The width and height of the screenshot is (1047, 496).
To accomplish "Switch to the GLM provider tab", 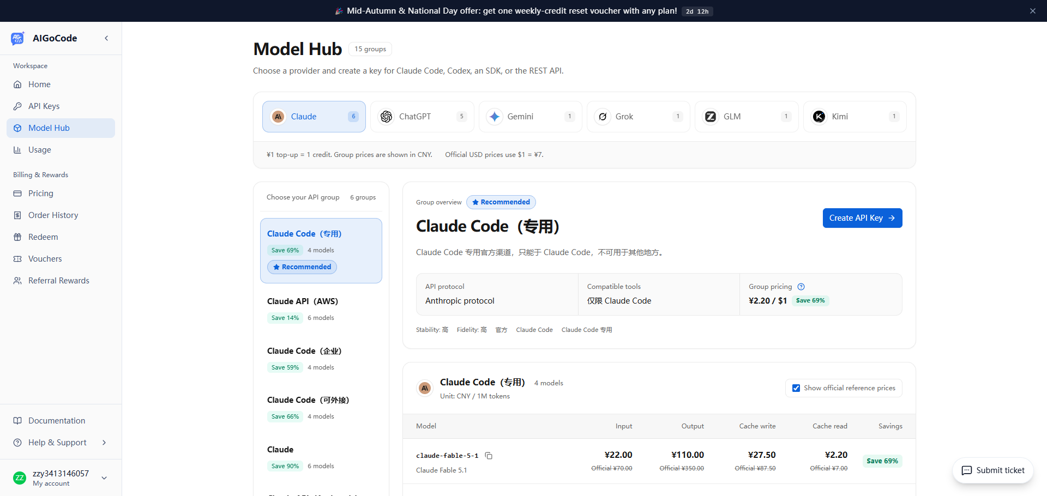I will 747,117.
